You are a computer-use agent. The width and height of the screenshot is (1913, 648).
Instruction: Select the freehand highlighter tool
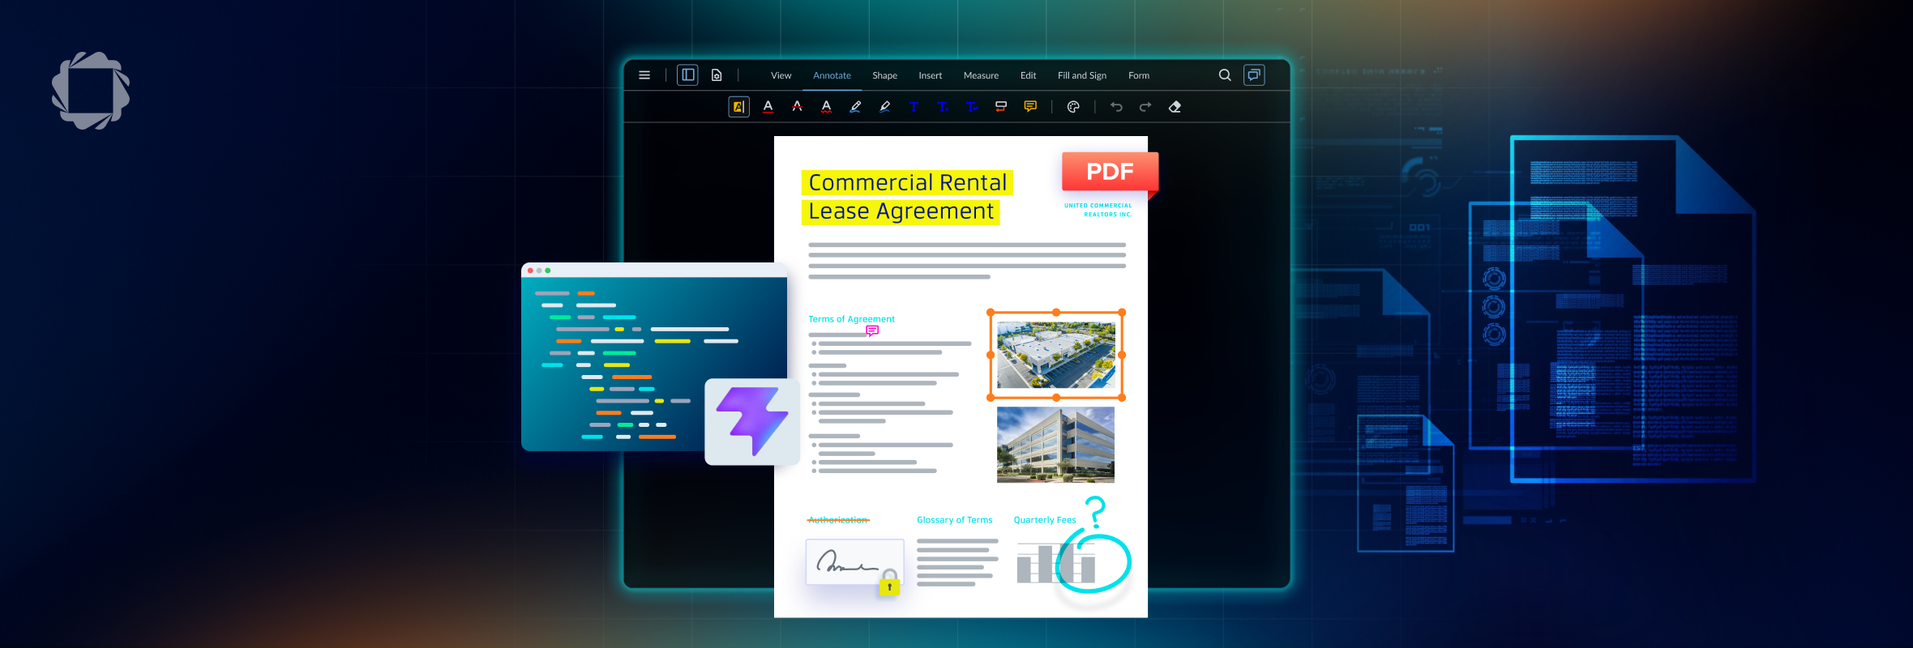(x=884, y=107)
